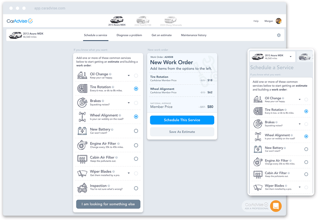
Task: Select Brakes radio button in main list
Action: [136, 103]
